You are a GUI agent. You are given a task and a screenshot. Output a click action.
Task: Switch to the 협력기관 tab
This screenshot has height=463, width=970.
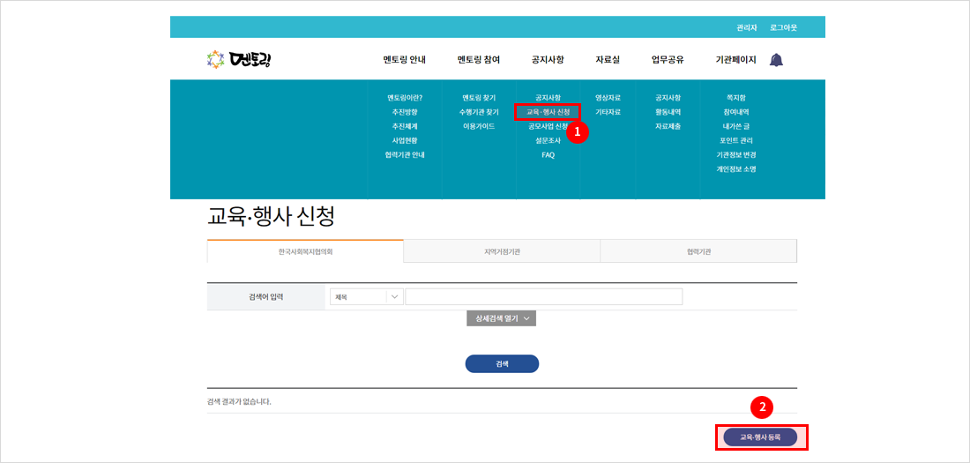tap(698, 251)
